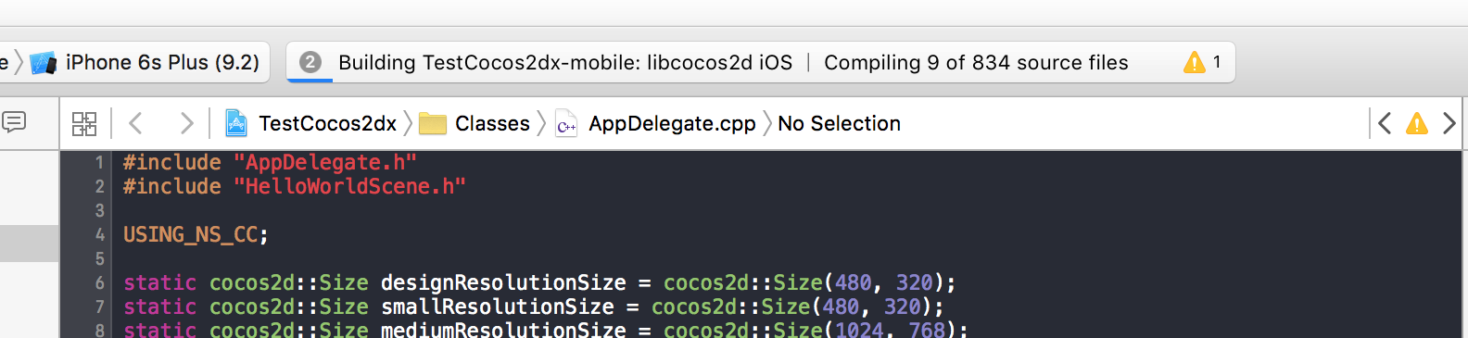Jump to the previous issue arrow
1468x338 pixels.
tap(1385, 123)
